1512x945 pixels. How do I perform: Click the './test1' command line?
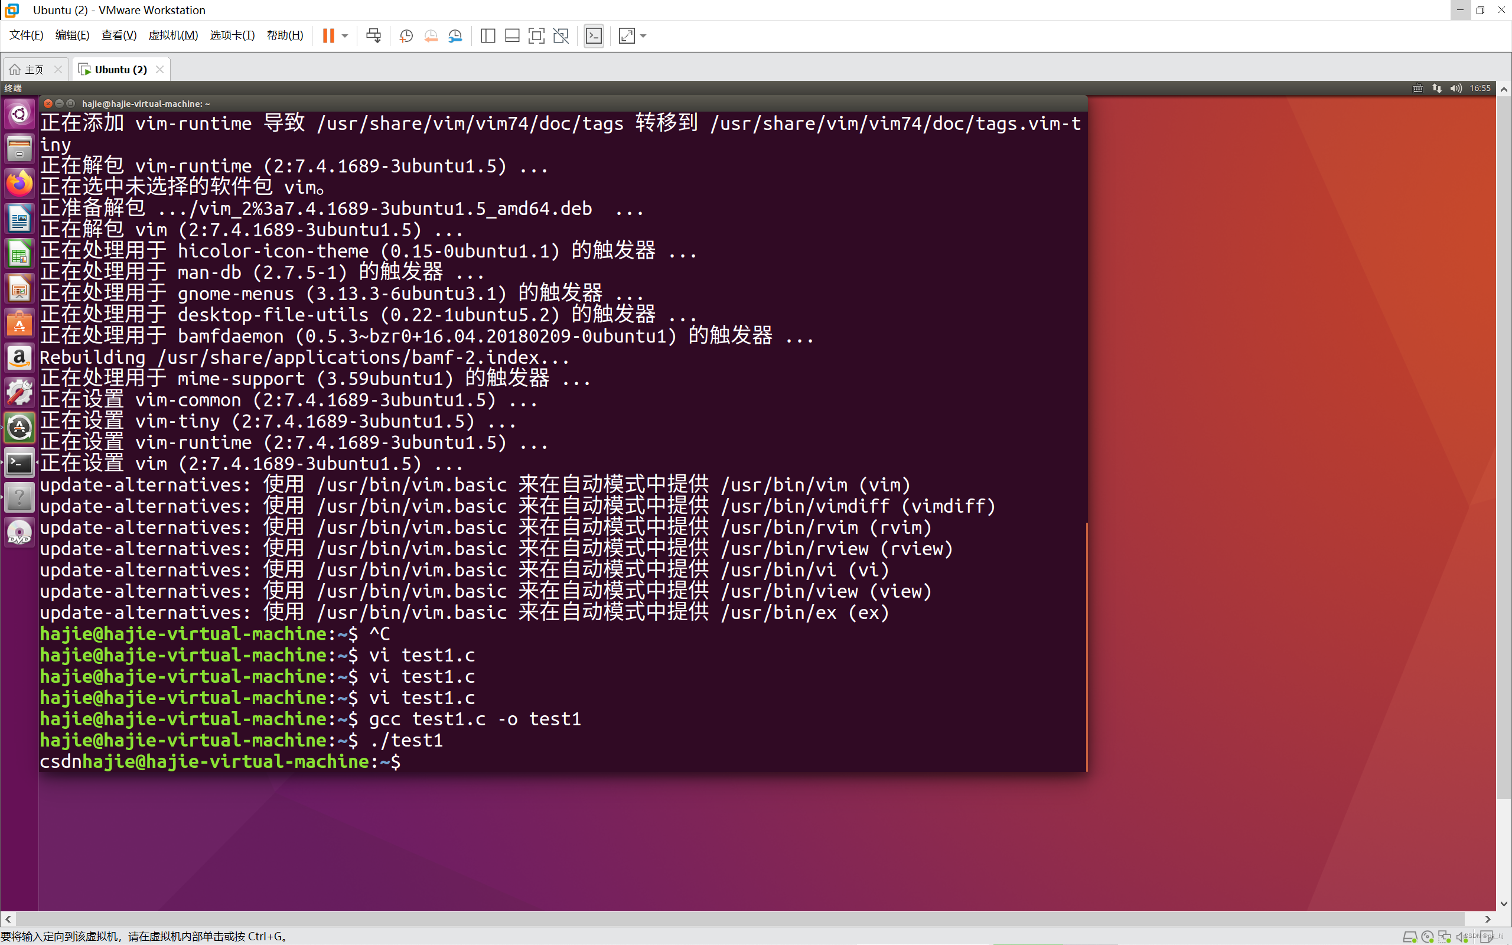click(242, 741)
